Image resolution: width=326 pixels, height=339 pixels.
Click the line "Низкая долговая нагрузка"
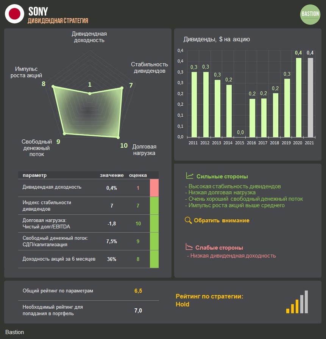coord(222,192)
